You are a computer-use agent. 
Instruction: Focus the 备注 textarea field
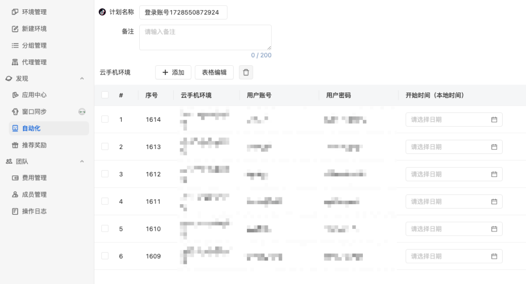(205, 38)
